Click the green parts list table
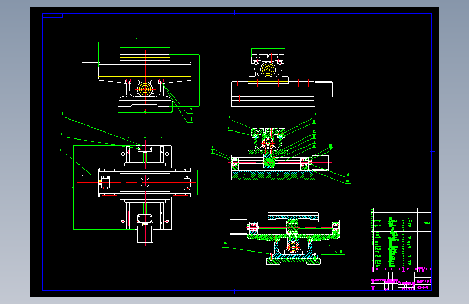 [401, 240]
